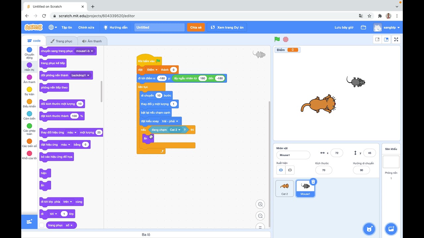424x238 pixels.
Task: Open the choose a backdrop button
Action: tap(391, 228)
